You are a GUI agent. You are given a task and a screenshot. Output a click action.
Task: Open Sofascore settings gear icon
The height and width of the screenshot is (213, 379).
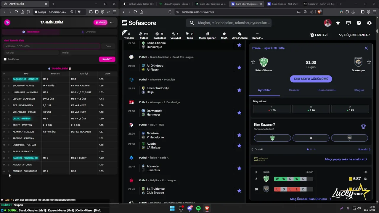(369, 23)
